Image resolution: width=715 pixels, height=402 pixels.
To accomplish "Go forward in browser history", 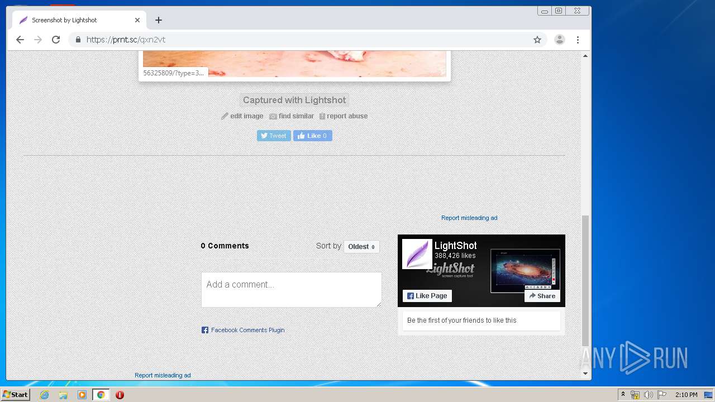I will click(x=38, y=40).
